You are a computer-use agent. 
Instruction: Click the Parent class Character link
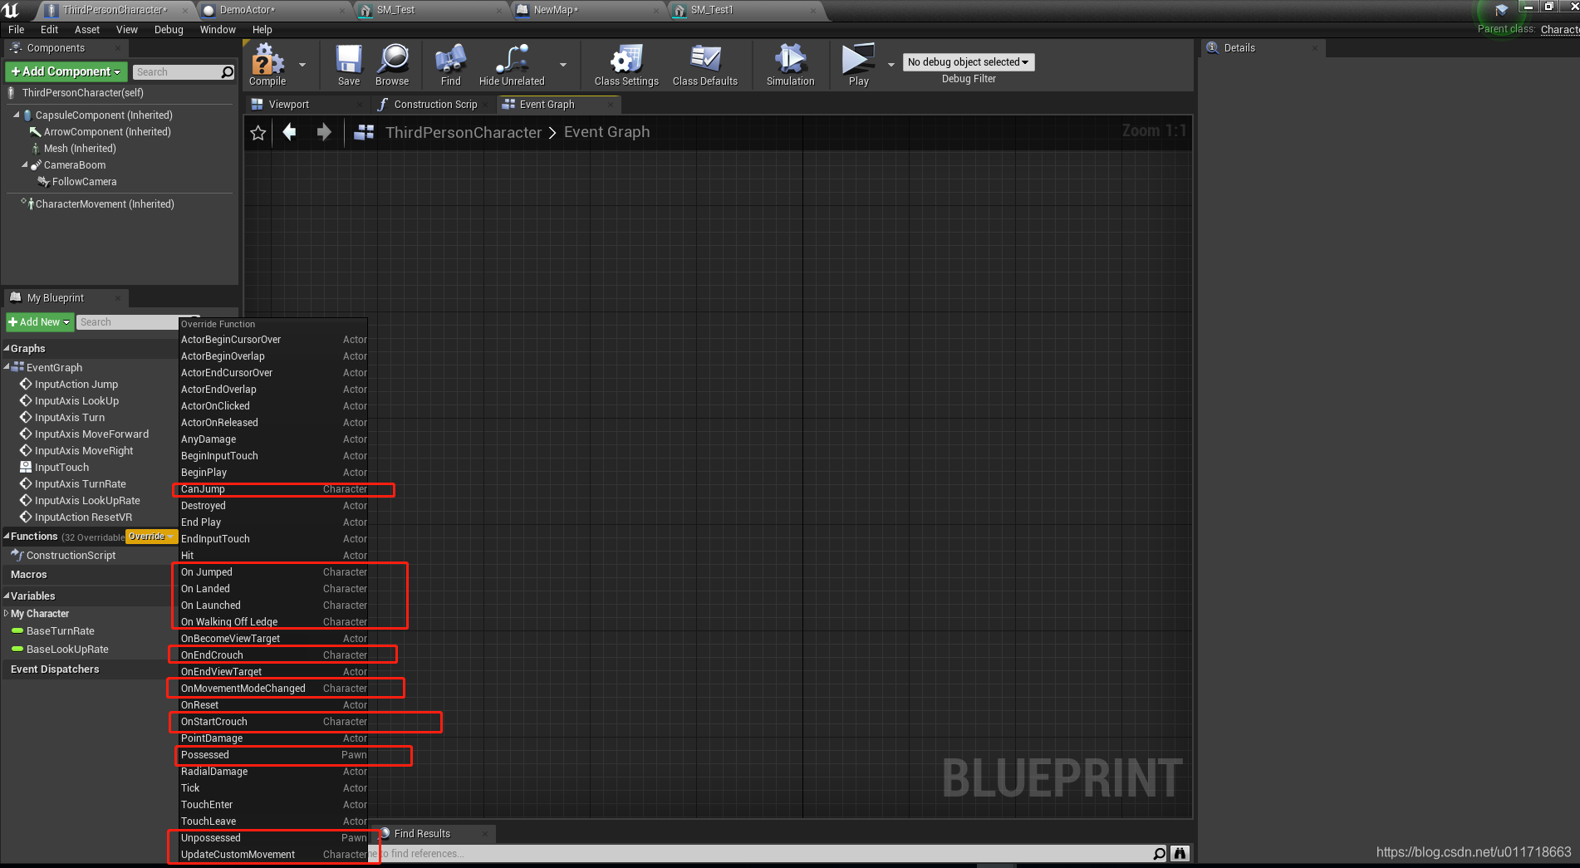coord(1559,29)
